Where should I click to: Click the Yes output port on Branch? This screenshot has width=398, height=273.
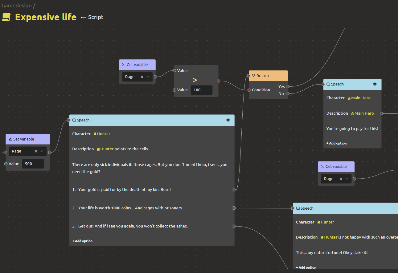pyautogui.click(x=288, y=87)
